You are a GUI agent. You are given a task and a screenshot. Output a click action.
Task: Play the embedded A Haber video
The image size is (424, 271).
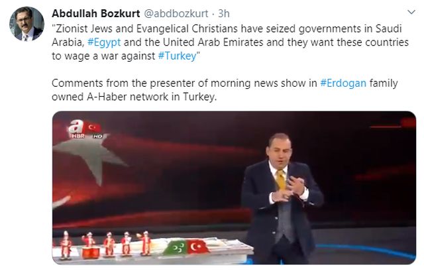point(234,188)
